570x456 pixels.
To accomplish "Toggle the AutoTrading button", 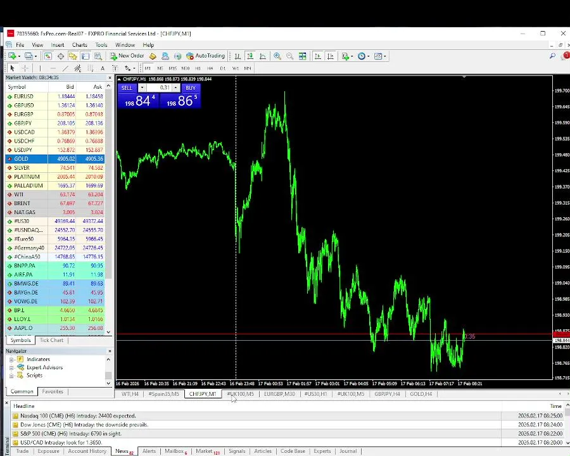I will click(x=206, y=56).
